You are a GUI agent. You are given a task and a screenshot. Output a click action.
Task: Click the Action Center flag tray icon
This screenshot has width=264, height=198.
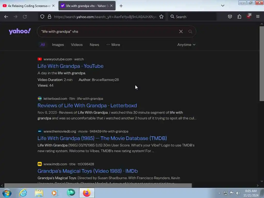point(232,193)
